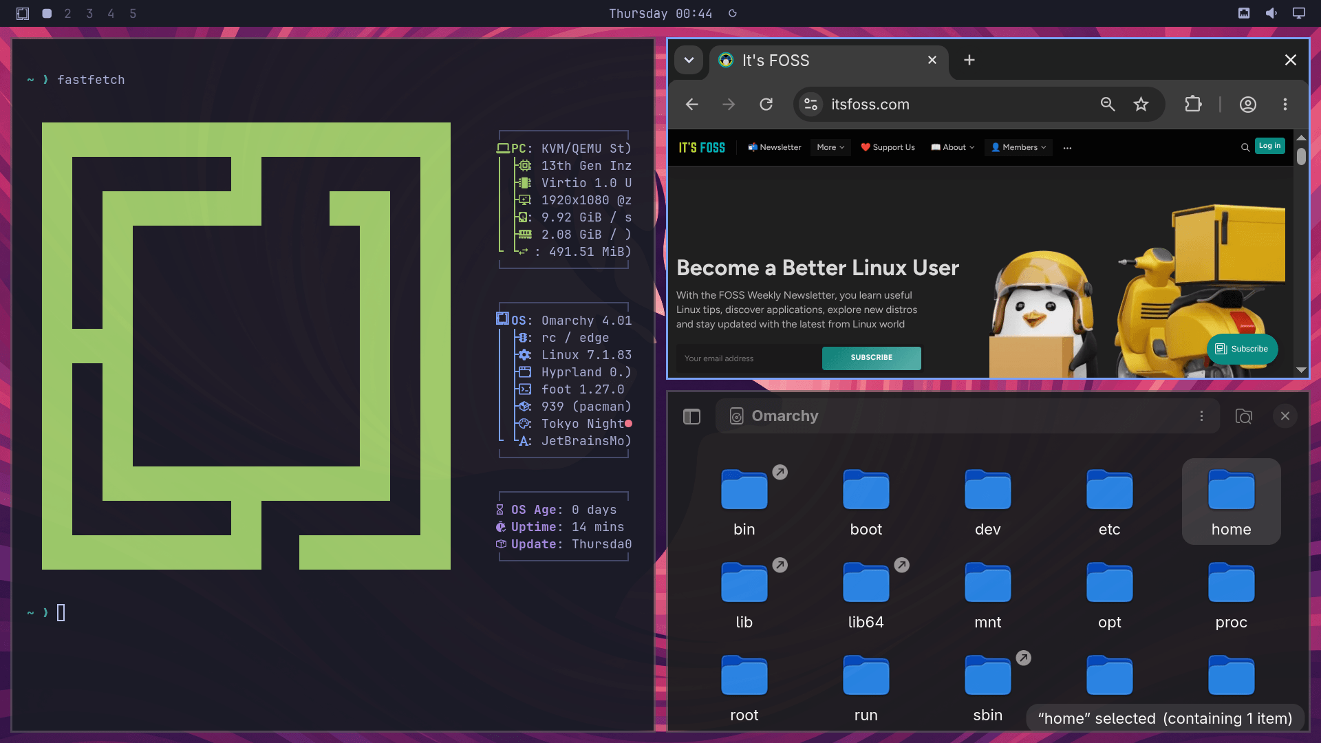Image resolution: width=1321 pixels, height=743 pixels.
Task: Select the opt folder
Action: click(x=1109, y=595)
